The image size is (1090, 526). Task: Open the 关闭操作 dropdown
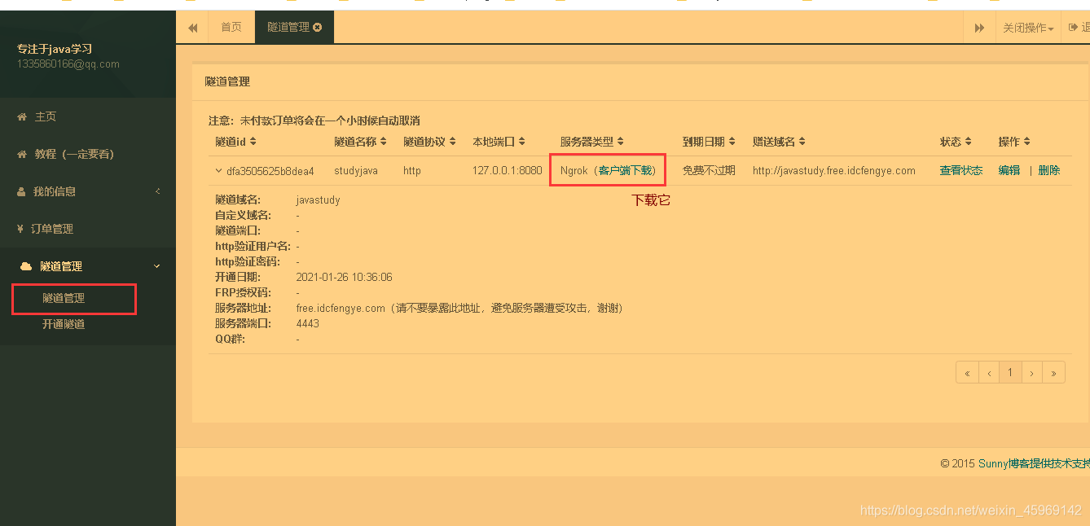pyautogui.click(x=1028, y=28)
